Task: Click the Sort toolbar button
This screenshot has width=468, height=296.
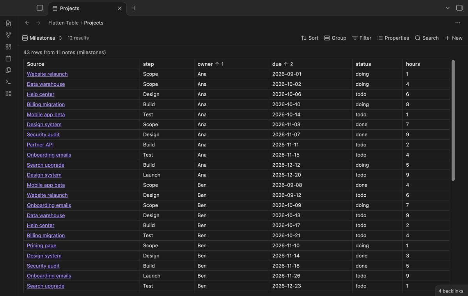Action: 310,38
